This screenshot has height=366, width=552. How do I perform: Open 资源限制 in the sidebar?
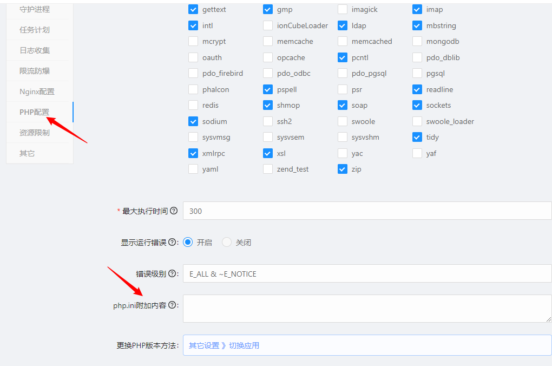click(35, 133)
